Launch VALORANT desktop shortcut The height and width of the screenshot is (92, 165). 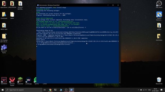tap(4, 81)
